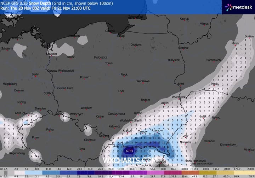Select the Poznan city marker
The height and width of the screenshot is (178, 255).
click(x=85, y=79)
